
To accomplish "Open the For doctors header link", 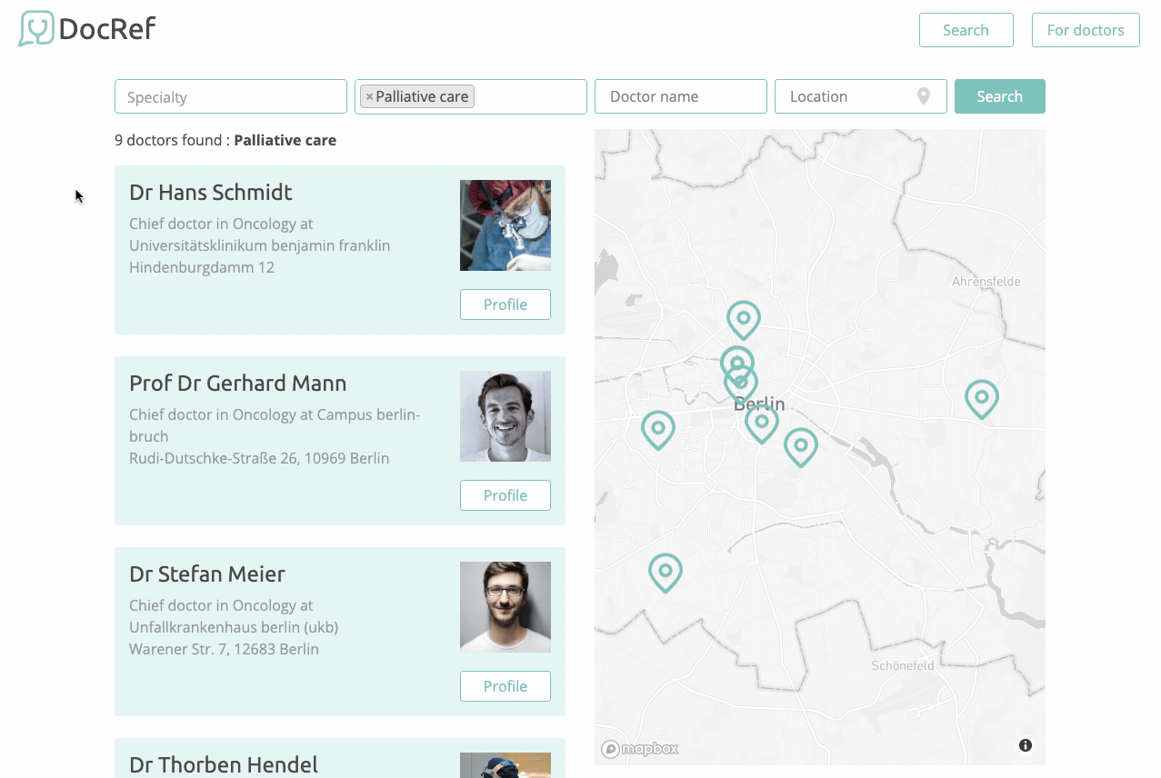I will (x=1086, y=30).
